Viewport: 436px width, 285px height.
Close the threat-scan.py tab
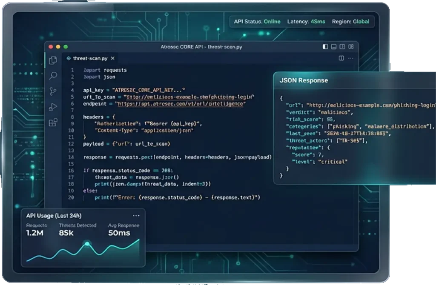coord(112,58)
